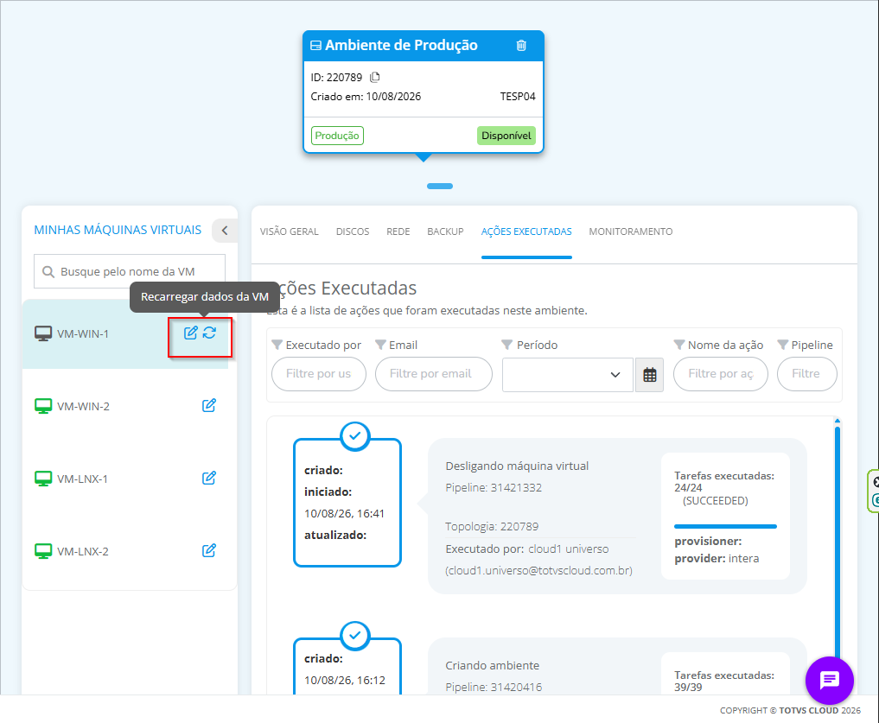Focus the 'Filtre por email' field
The image size is (879, 723).
(x=433, y=374)
